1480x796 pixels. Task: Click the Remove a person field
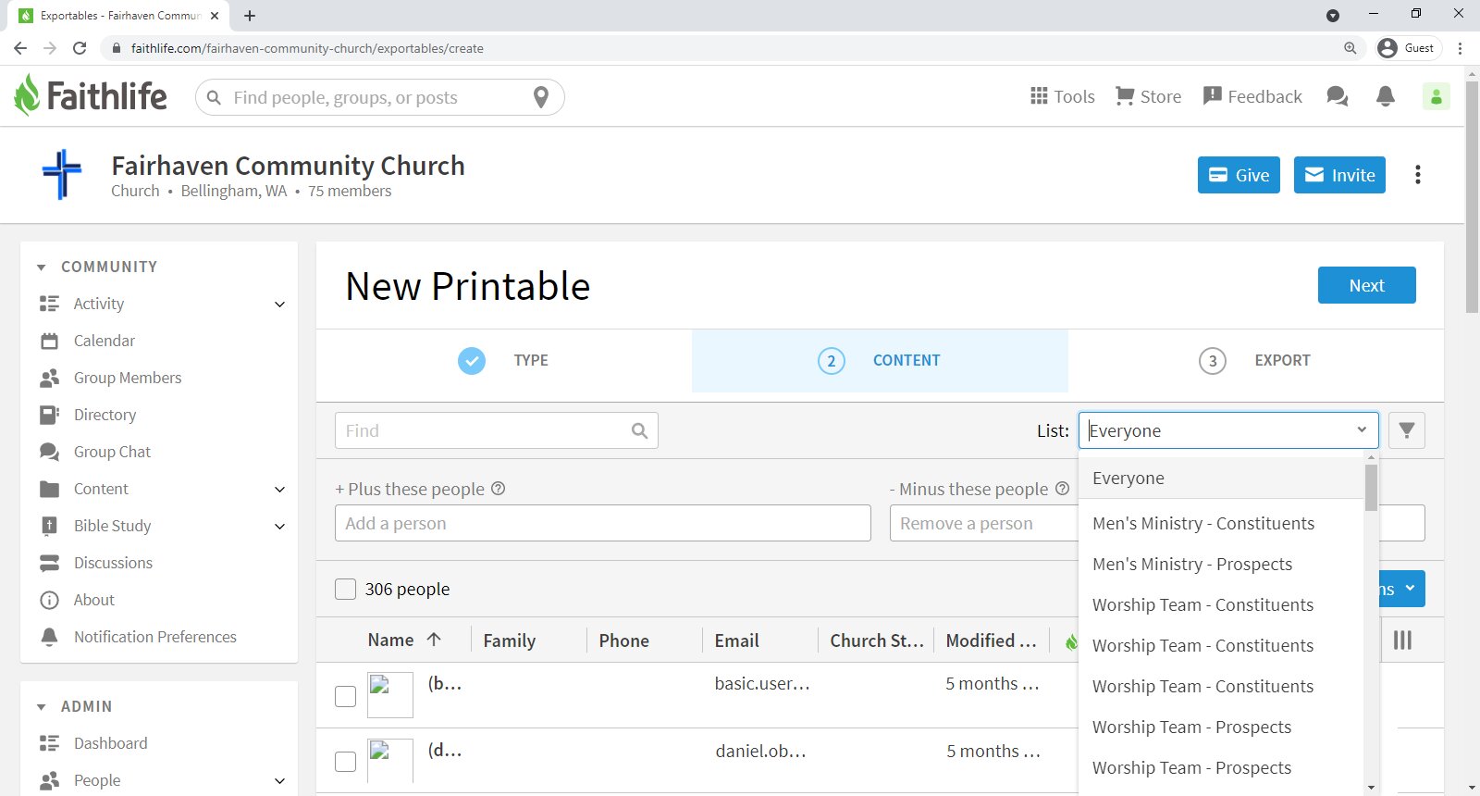(984, 523)
